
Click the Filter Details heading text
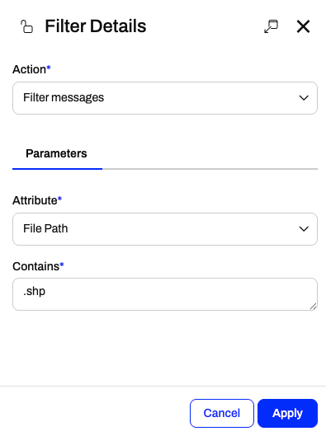(96, 26)
